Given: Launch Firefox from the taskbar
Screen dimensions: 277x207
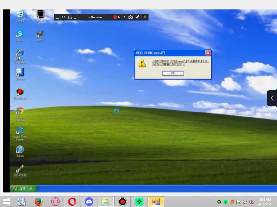Looking at the screenshot, I should pyautogui.click(x=39, y=202).
